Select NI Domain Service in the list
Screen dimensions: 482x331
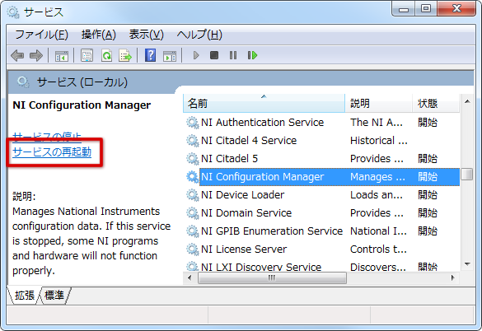(x=246, y=213)
